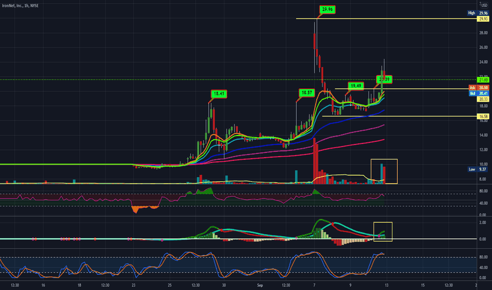492x290 pixels.
Task: Click the 10.00 price axis value
Action: pyautogui.click(x=483, y=165)
